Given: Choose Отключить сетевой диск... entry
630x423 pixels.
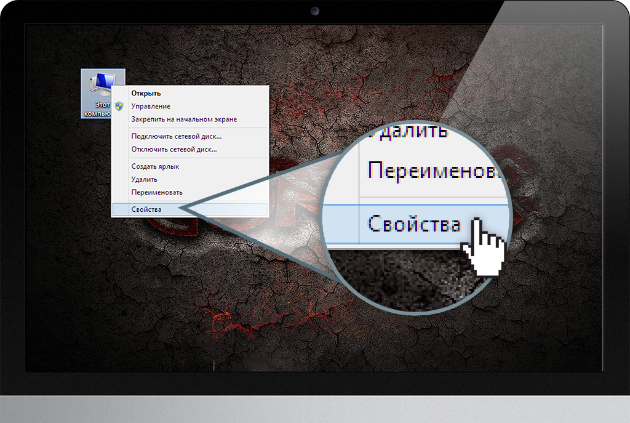Looking at the screenshot, I should [x=173, y=149].
